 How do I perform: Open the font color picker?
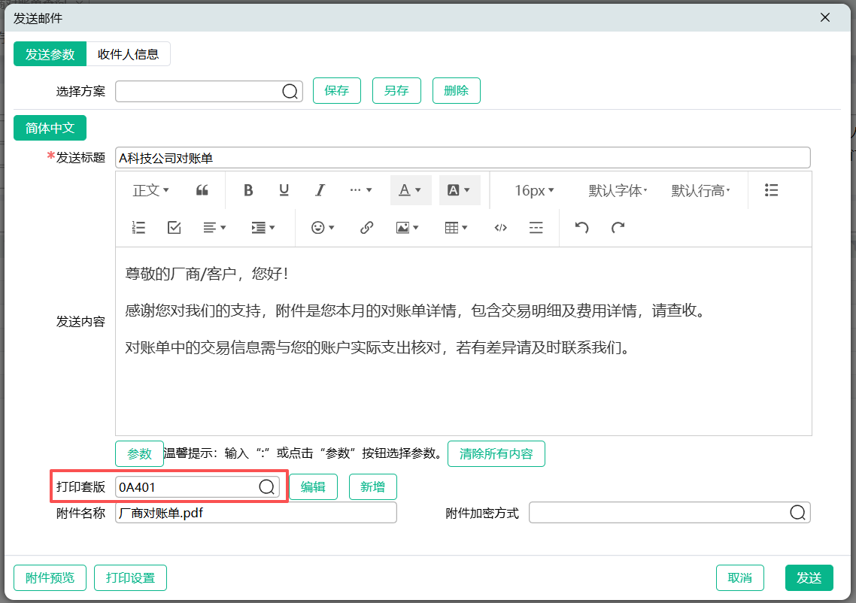[410, 190]
